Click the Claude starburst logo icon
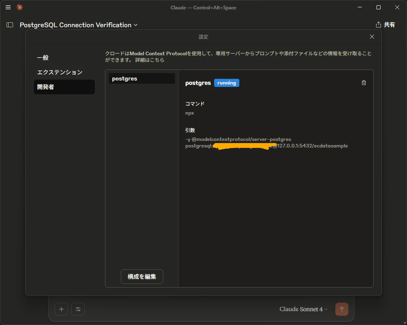407x325 pixels. coord(20,7)
